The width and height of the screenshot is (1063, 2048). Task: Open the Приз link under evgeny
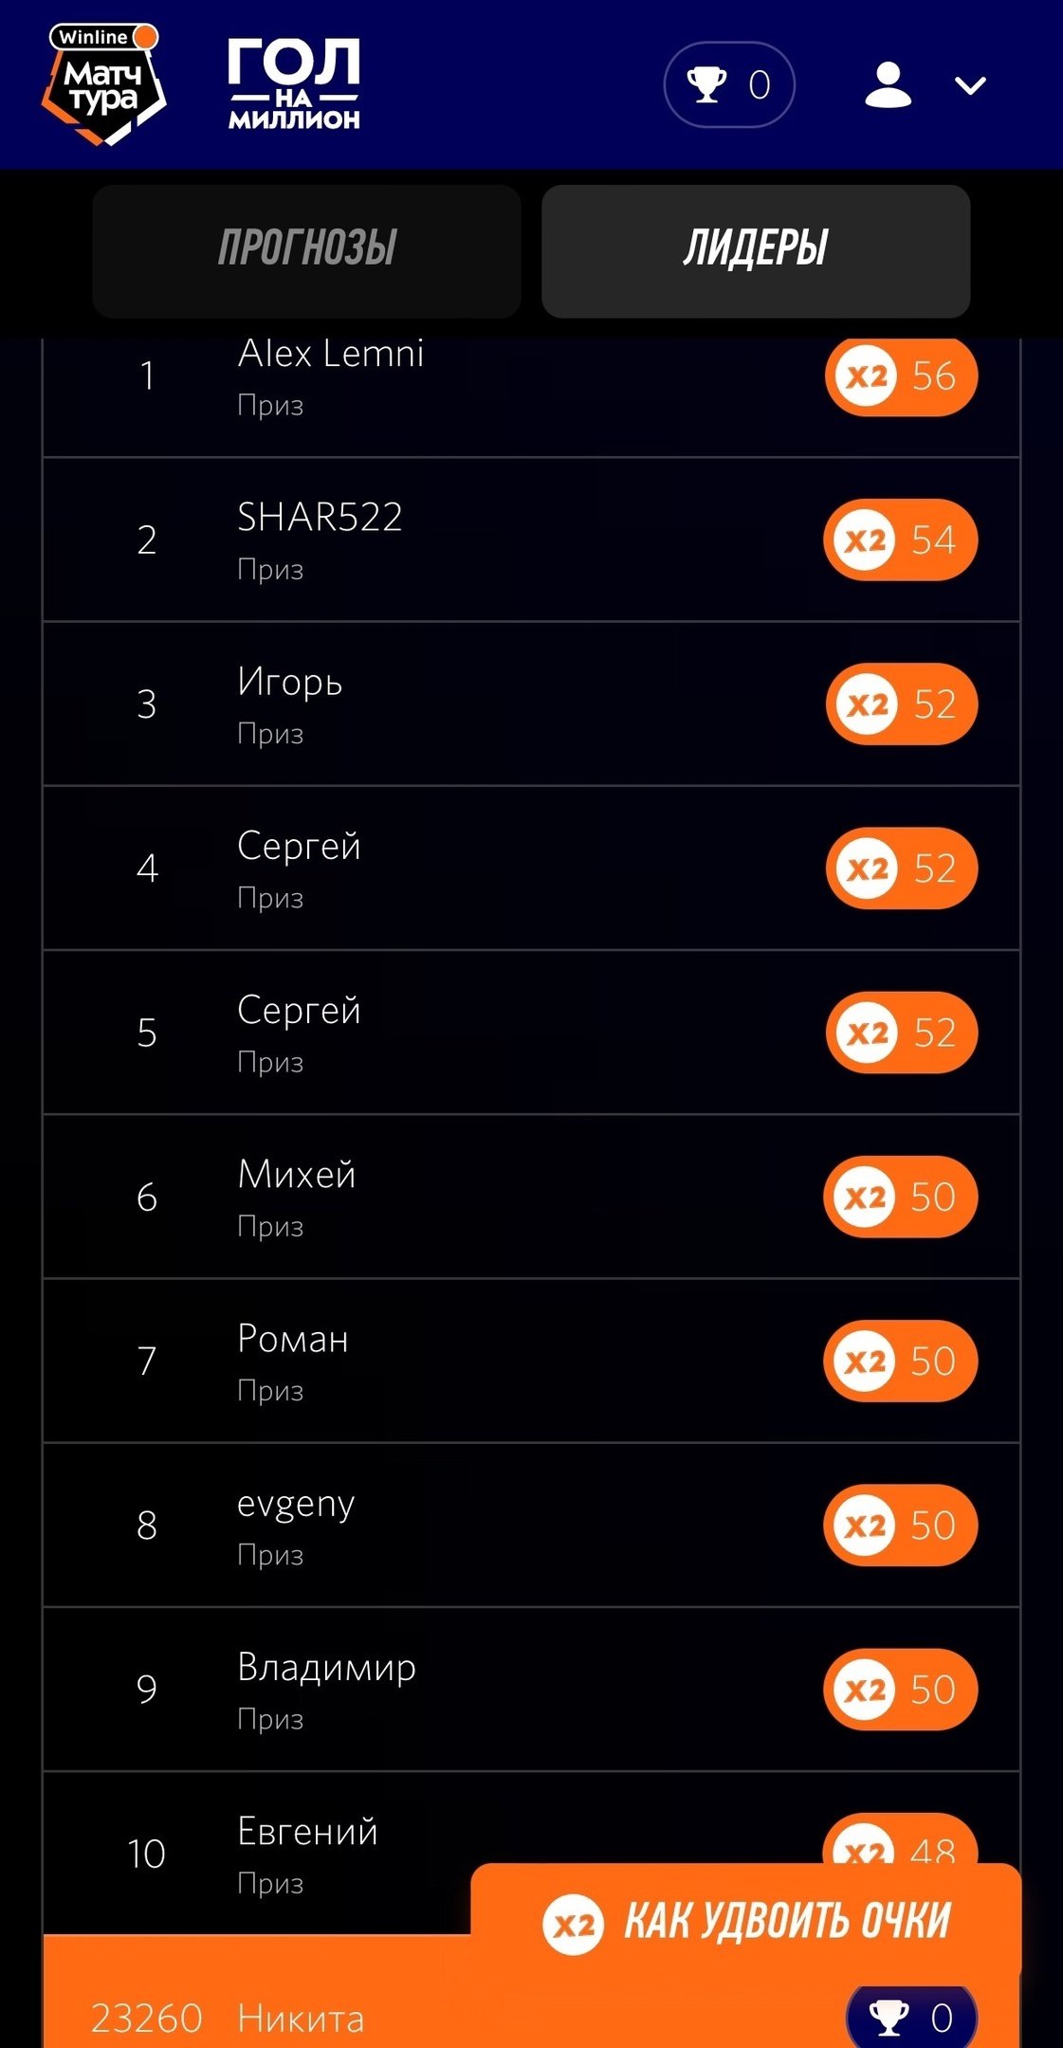270,1555
